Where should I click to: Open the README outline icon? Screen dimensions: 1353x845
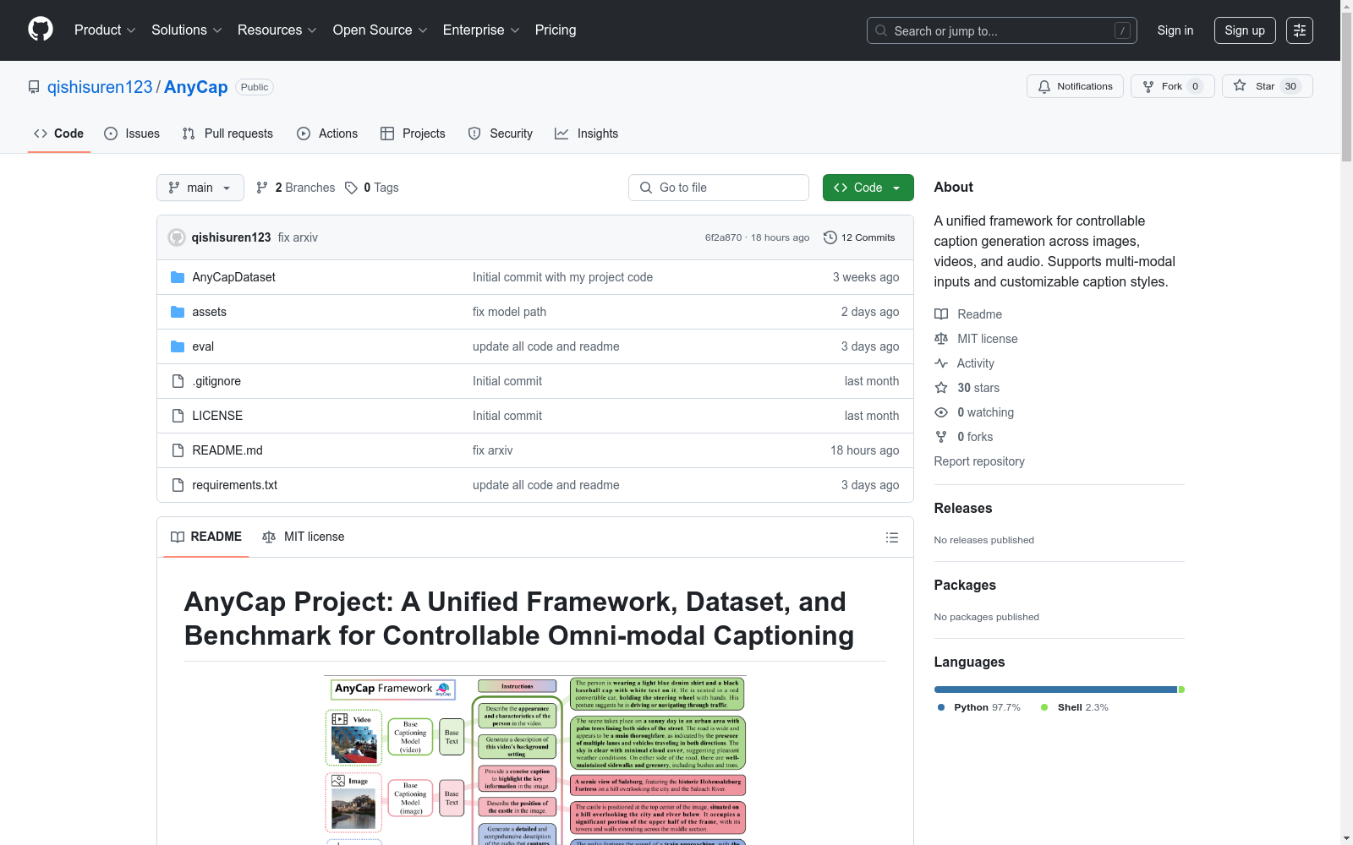(x=891, y=537)
